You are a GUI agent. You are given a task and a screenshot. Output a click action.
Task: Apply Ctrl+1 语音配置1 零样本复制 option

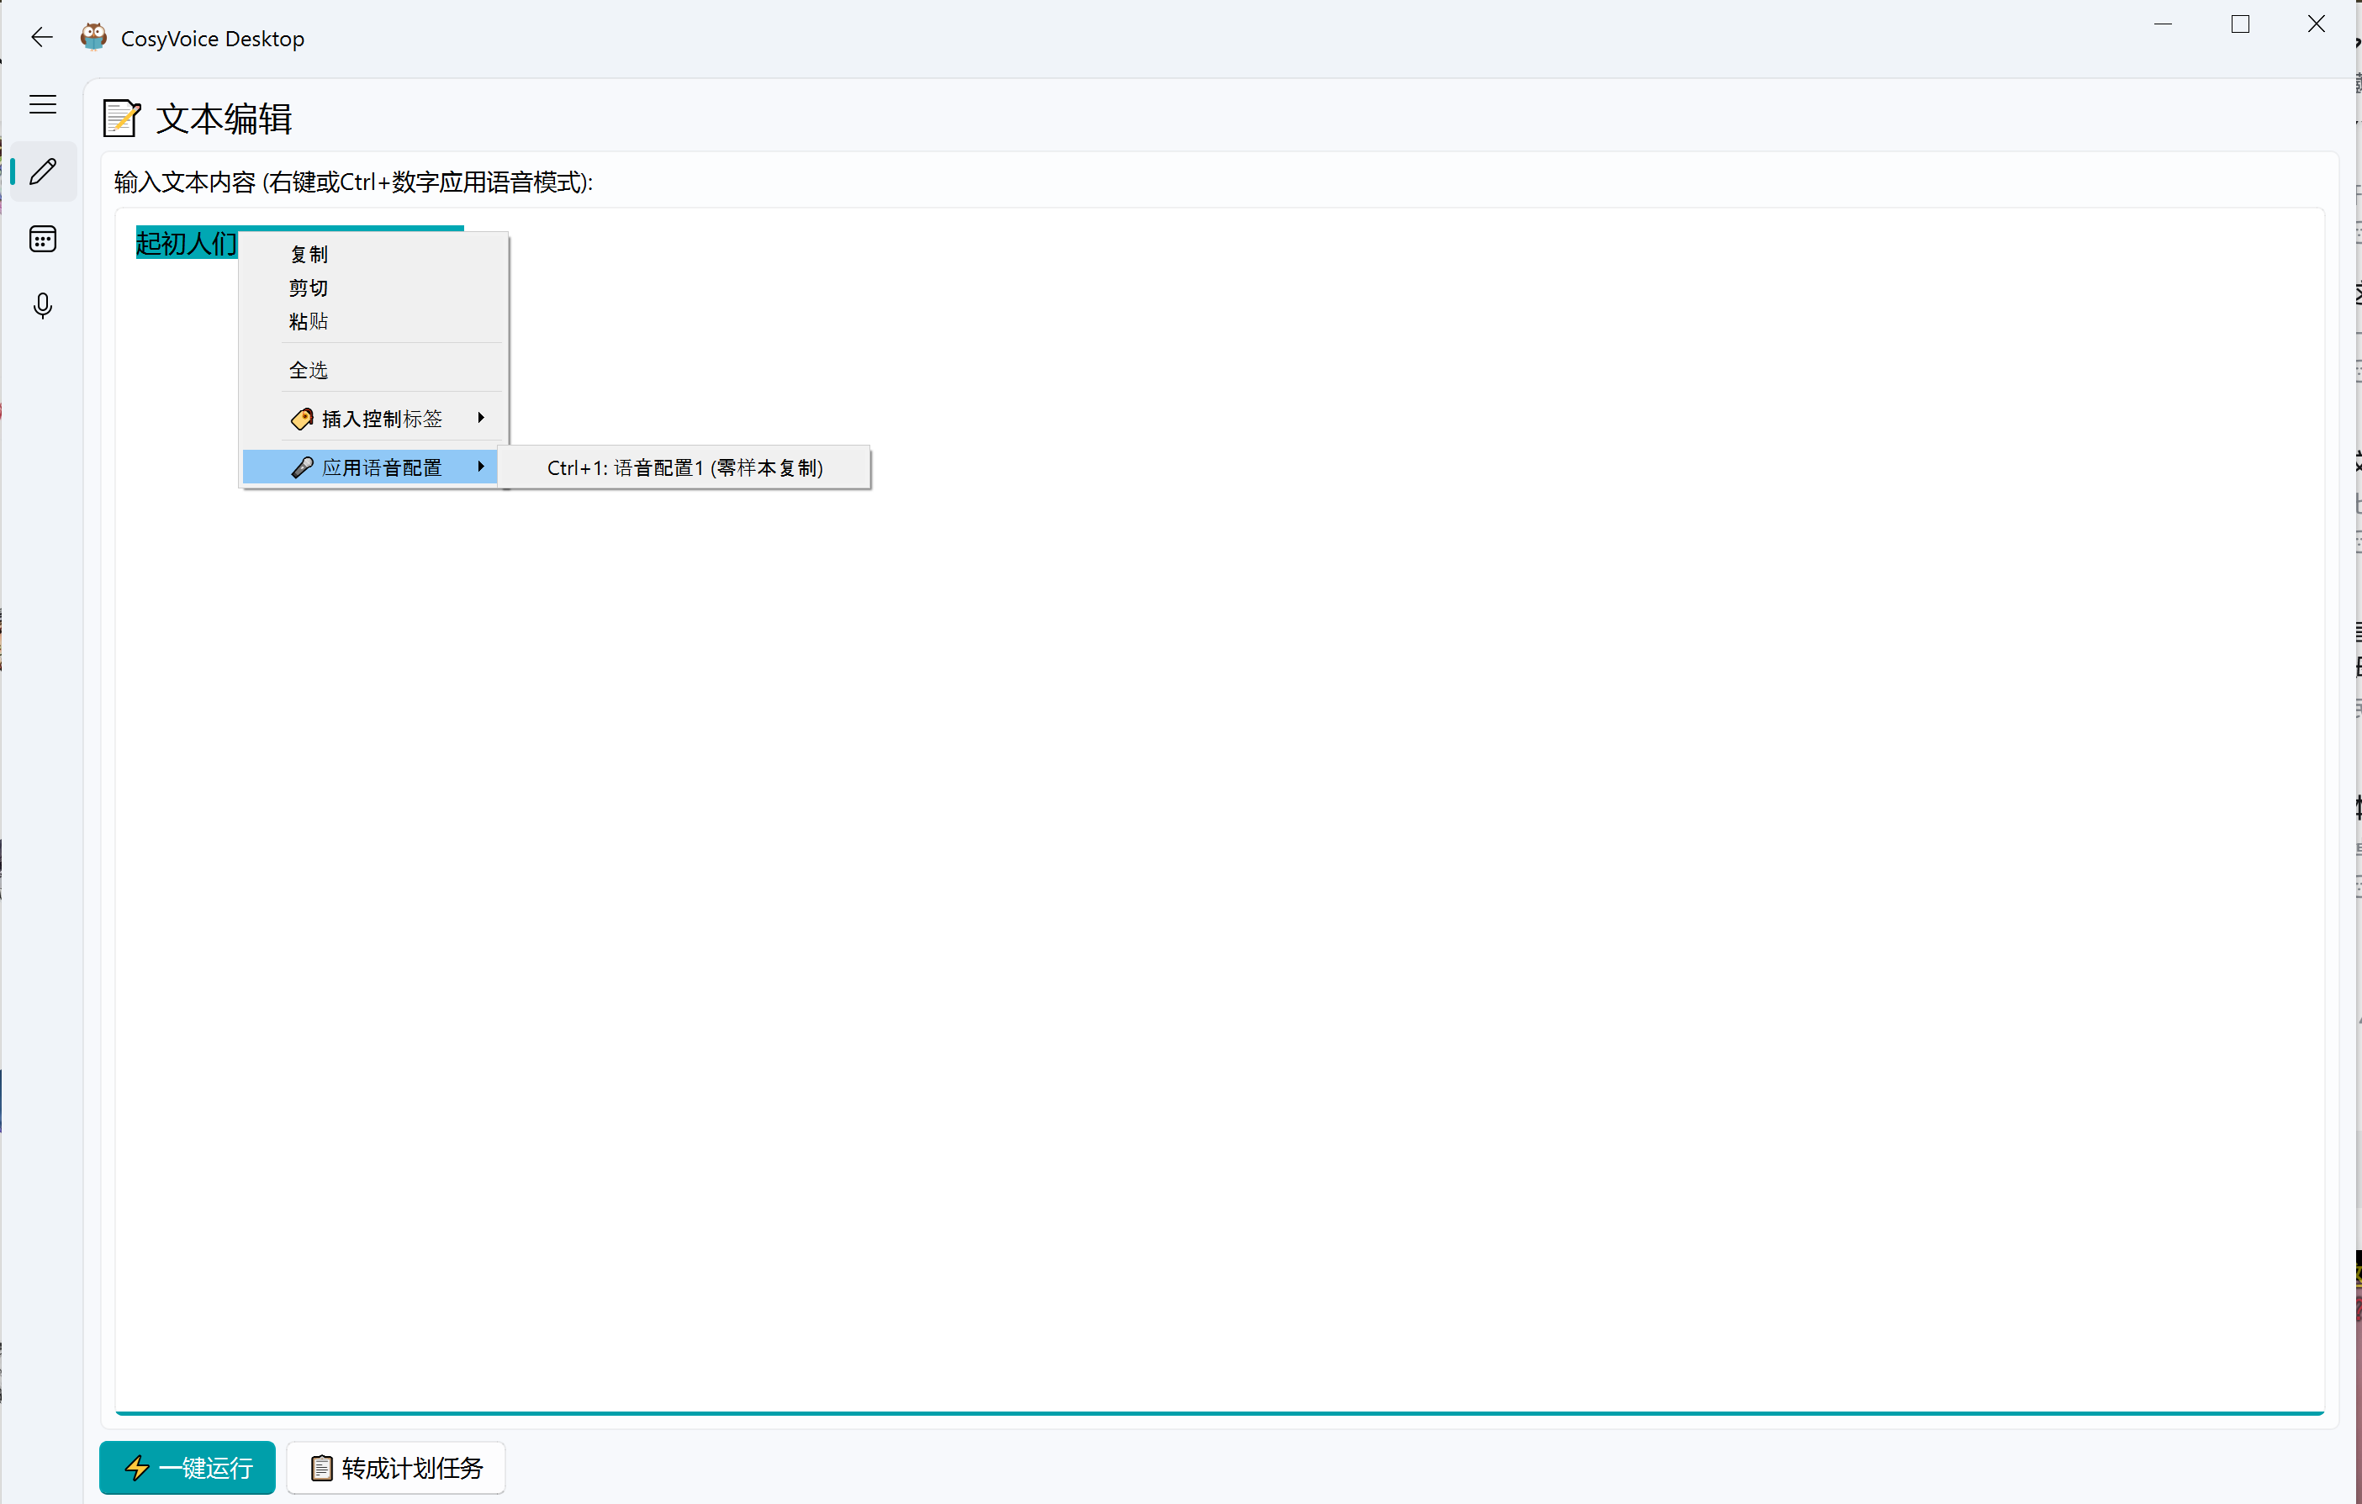684,467
